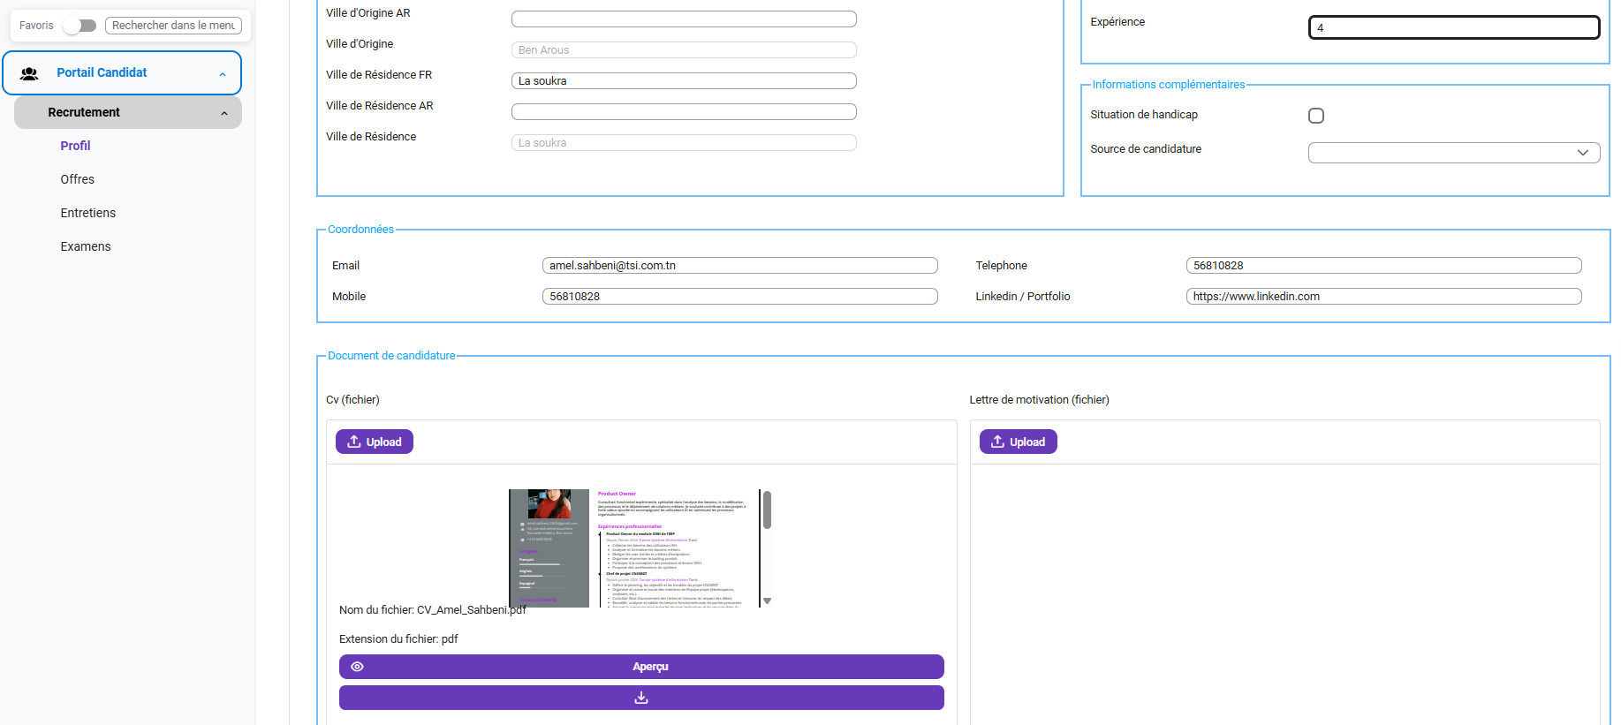Screen dimensions: 1621x725
Task: Click the upload arrow icon for Cv fichier
Action: pyautogui.click(x=354, y=442)
